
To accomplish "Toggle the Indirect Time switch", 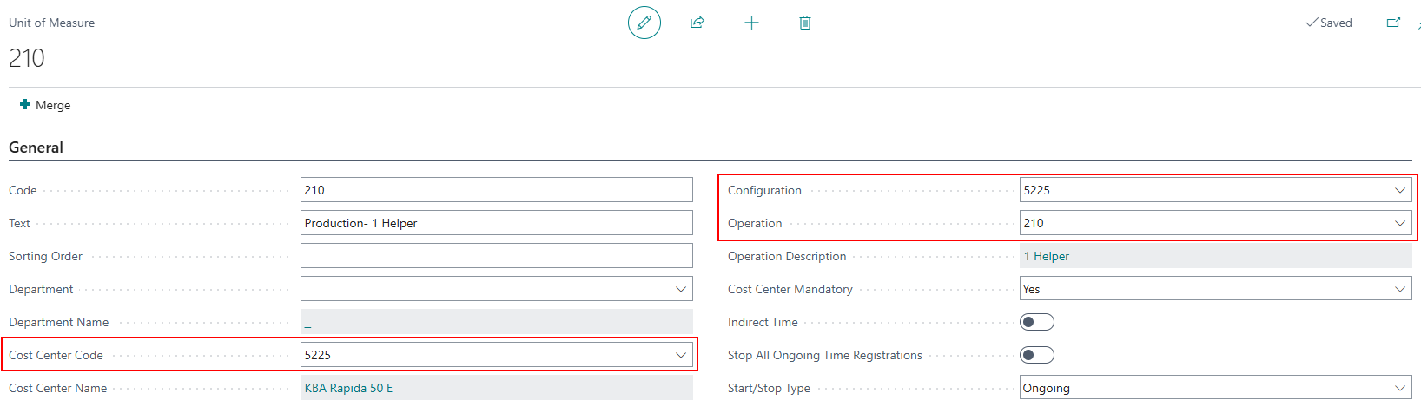I will pos(1037,322).
